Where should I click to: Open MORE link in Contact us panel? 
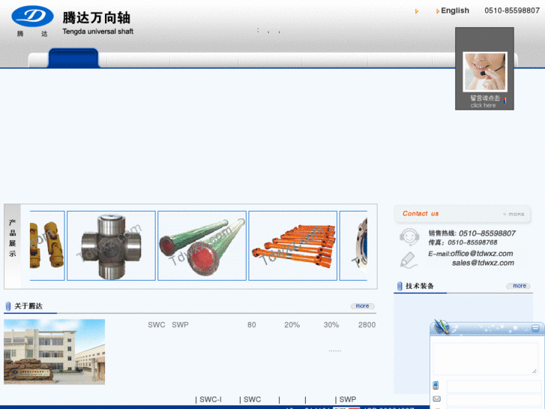coord(514,214)
